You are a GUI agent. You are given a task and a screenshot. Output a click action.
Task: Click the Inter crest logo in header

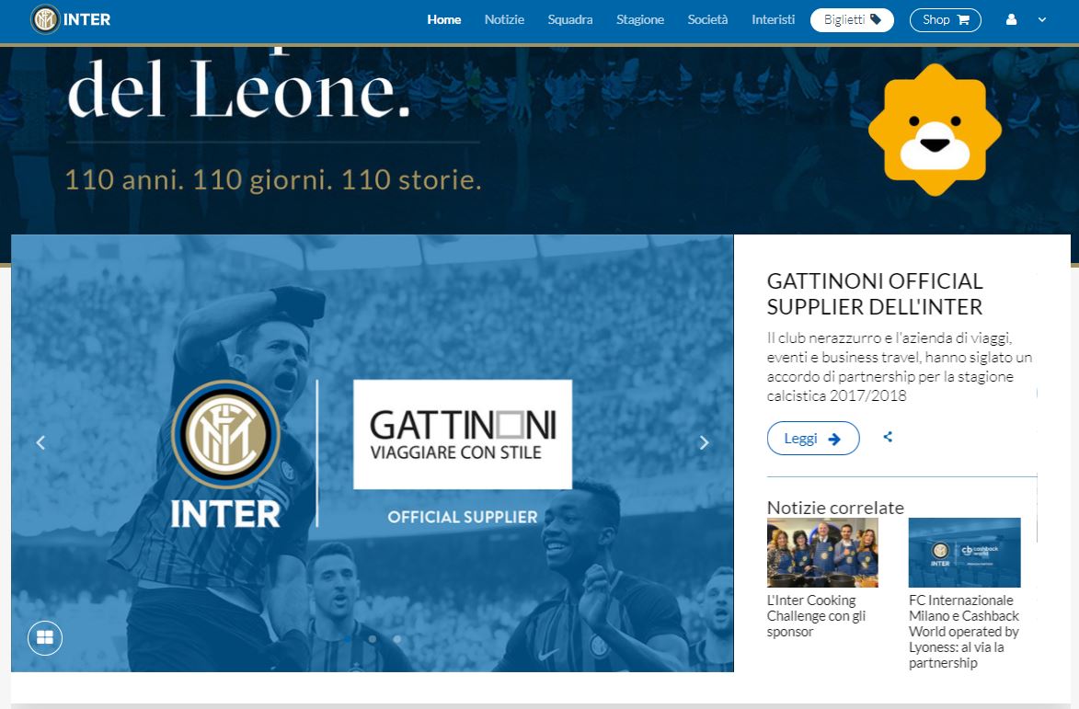[x=45, y=19]
